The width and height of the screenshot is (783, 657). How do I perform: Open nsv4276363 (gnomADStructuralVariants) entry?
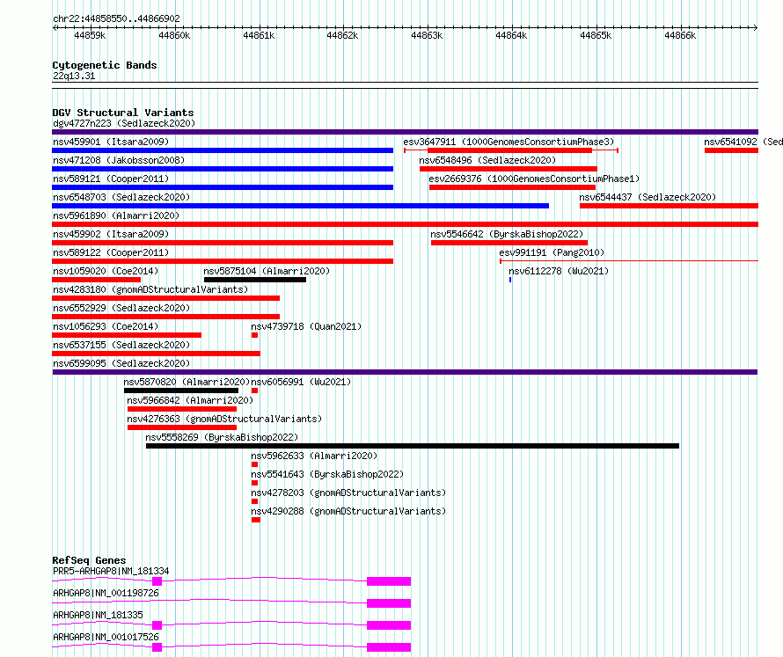tap(224, 419)
